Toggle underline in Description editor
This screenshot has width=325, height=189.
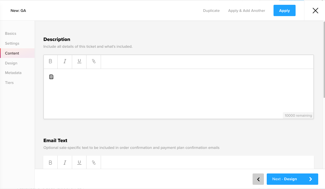click(x=79, y=62)
